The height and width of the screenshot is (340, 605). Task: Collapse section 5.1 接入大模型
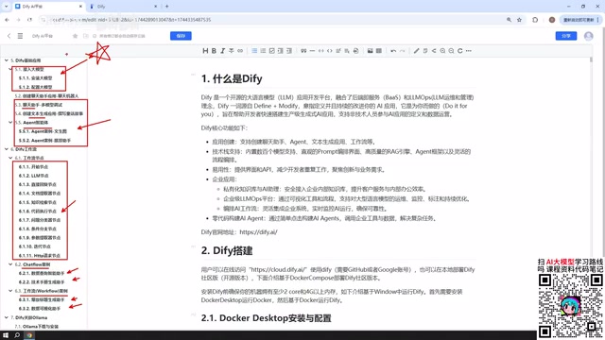point(10,69)
